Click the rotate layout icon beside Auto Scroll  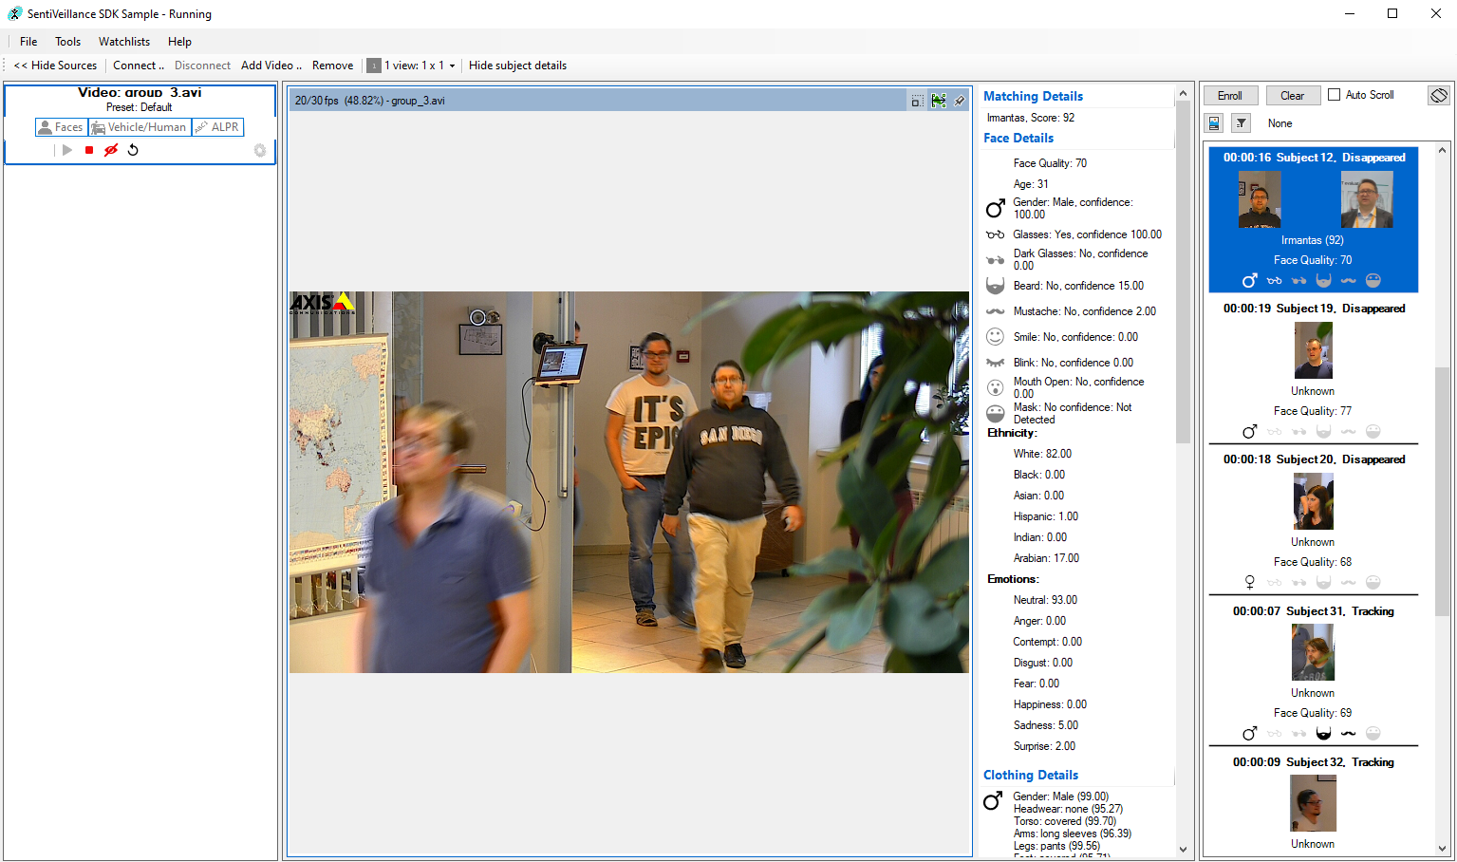pos(1439,95)
